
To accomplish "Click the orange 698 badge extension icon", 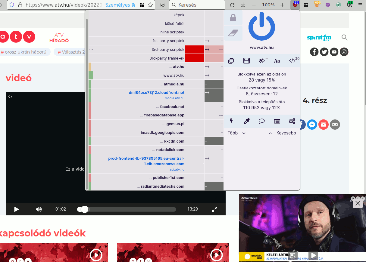I will point(317,5).
